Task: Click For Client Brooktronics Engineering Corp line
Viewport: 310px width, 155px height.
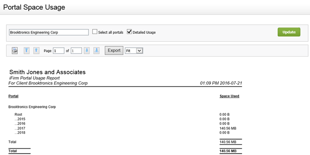Action: pos(48,83)
